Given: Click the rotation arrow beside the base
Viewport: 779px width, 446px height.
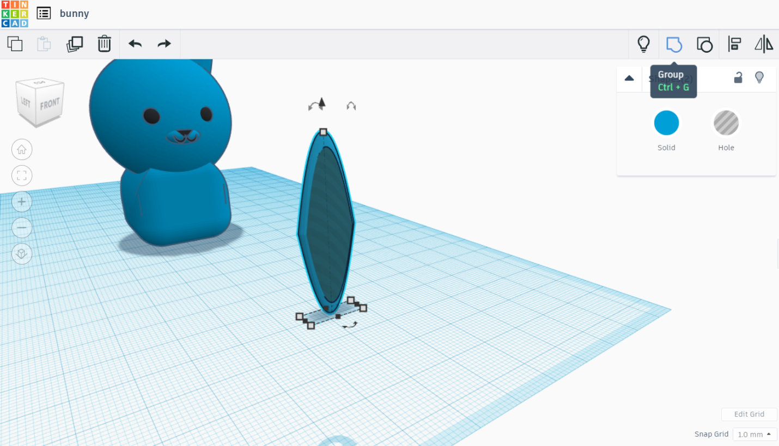Looking at the screenshot, I should (x=350, y=326).
